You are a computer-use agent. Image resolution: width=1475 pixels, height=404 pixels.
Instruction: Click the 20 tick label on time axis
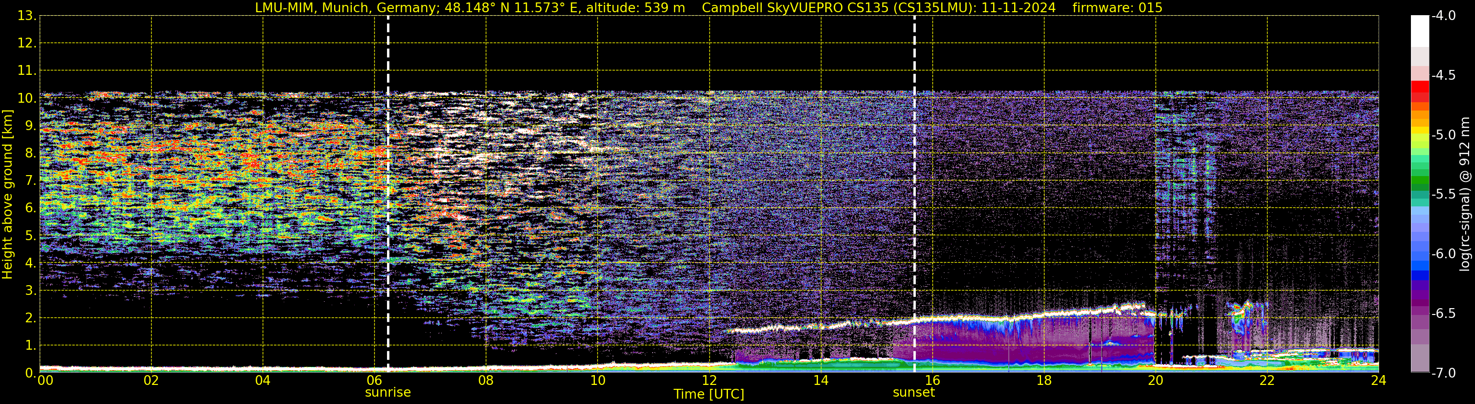click(1156, 381)
